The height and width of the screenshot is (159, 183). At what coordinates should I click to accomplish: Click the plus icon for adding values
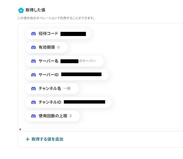28,139
